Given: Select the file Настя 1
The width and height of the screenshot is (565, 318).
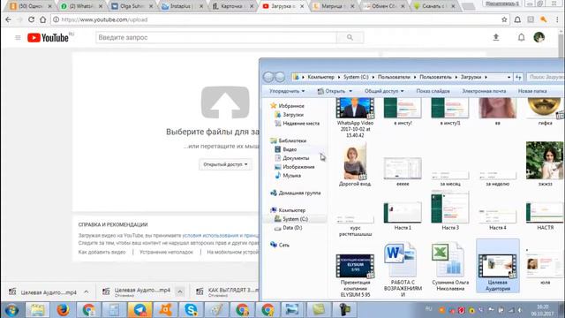Looking at the screenshot, I should point(403,216).
